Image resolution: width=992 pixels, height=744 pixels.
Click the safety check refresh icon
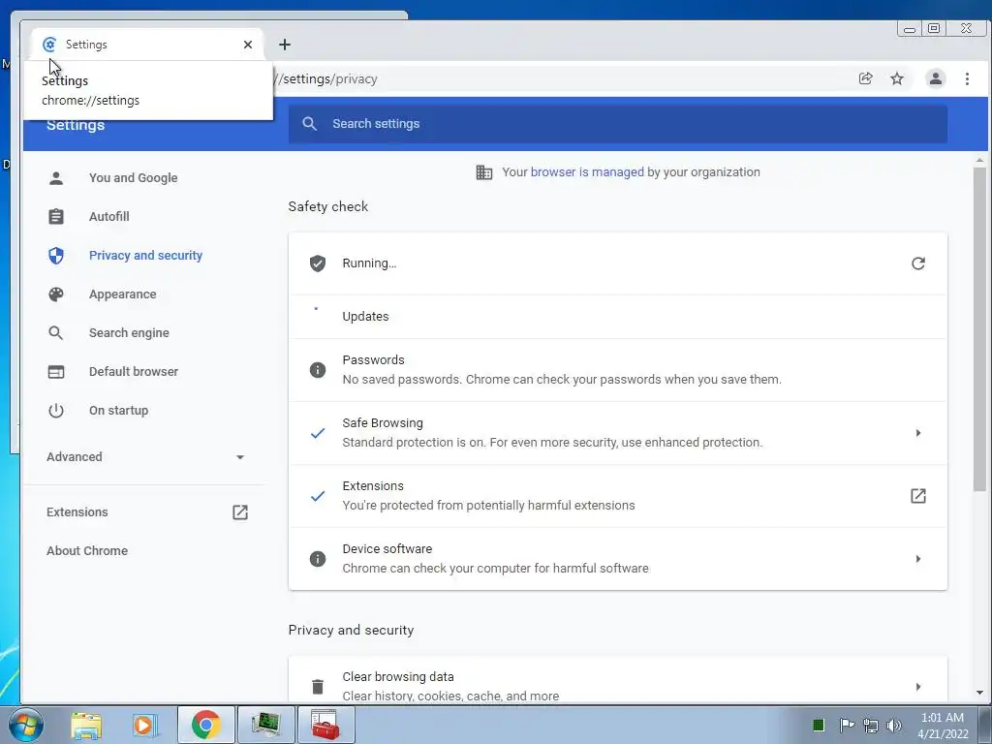coord(918,263)
